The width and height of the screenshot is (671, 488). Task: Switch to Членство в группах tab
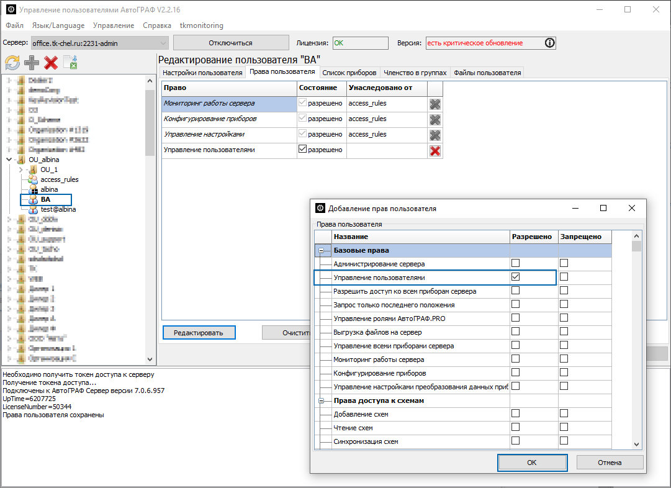pyautogui.click(x=415, y=73)
